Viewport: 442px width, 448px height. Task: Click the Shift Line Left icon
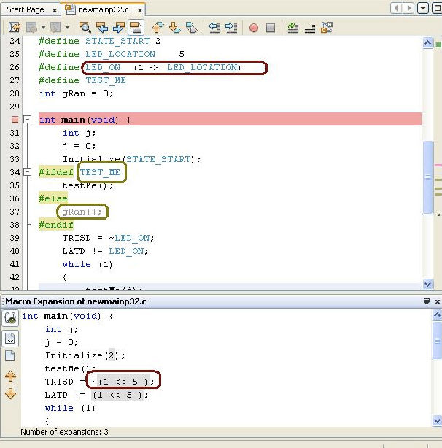(214, 28)
